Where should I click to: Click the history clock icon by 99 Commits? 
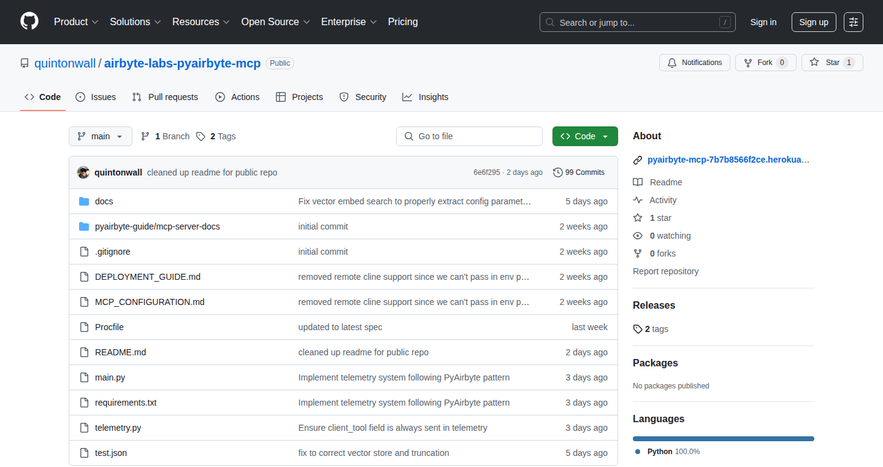click(x=557, y=172)
